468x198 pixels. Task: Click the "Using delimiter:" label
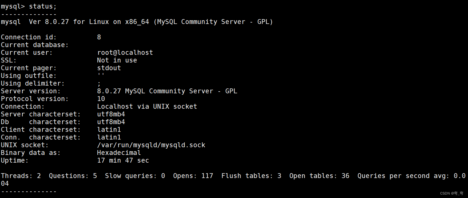pyautogui.click(x=33, y=84)
